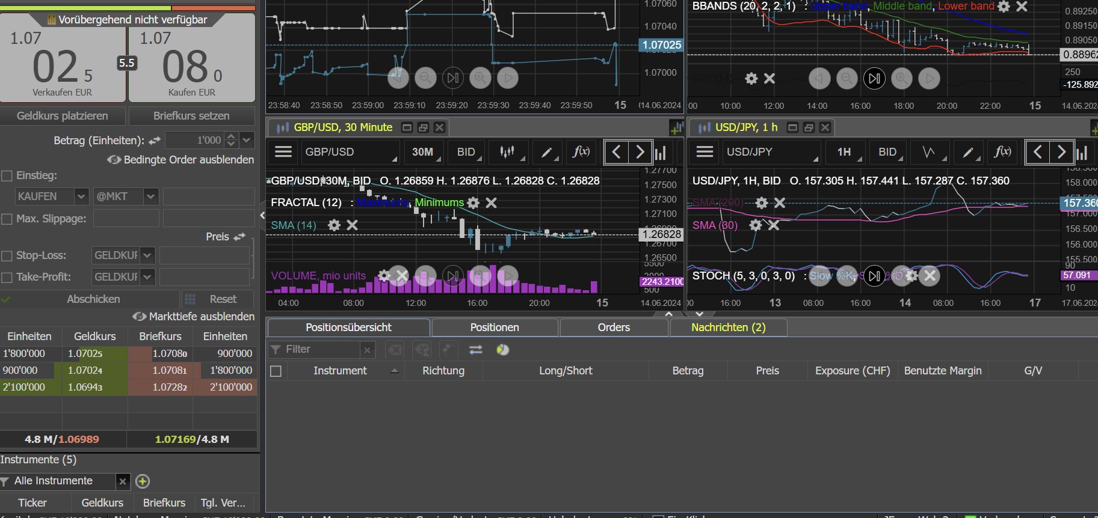Open amount units dropdown arrow
The image size is (1098, 518).
[246, 140]
